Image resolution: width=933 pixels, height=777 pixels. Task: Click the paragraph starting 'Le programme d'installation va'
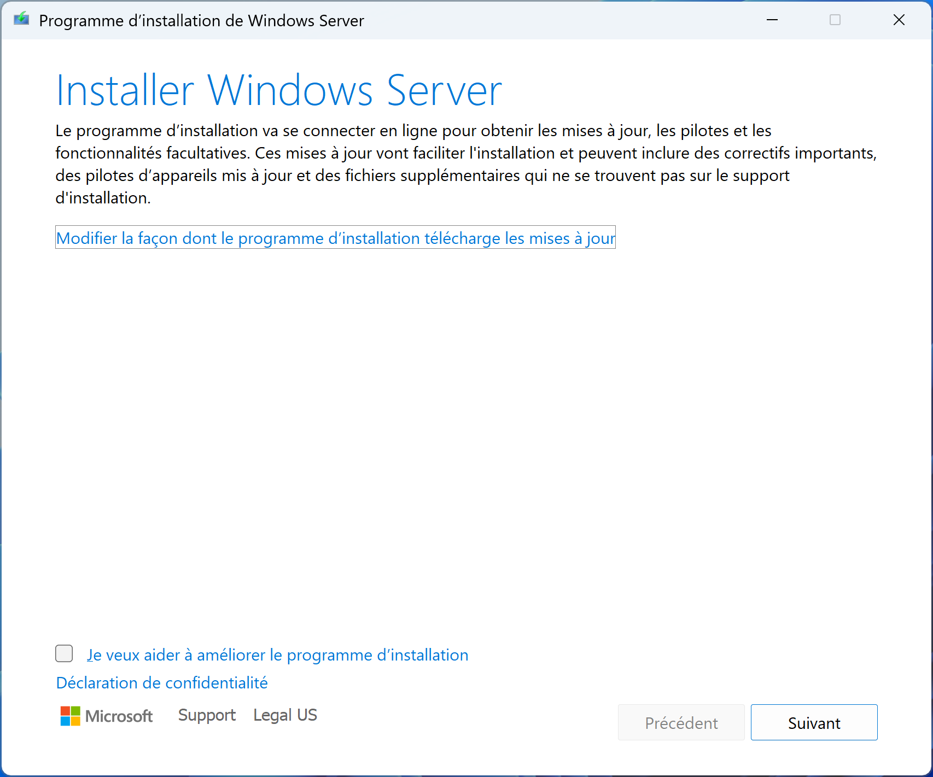pyautogui.click(x=466, y=164)
